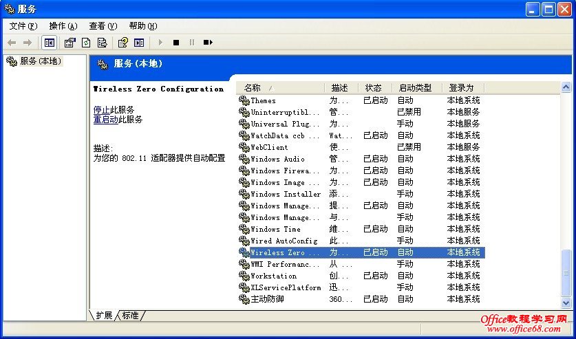Toggle the console tree show/hide icon

[50, 43]
